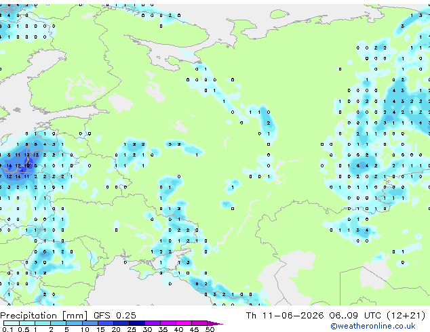Image resolution: width=430 pixels, height=332 pixels.
Task: Click the '06..09 UTC' time range
Action: click(355, 316)
